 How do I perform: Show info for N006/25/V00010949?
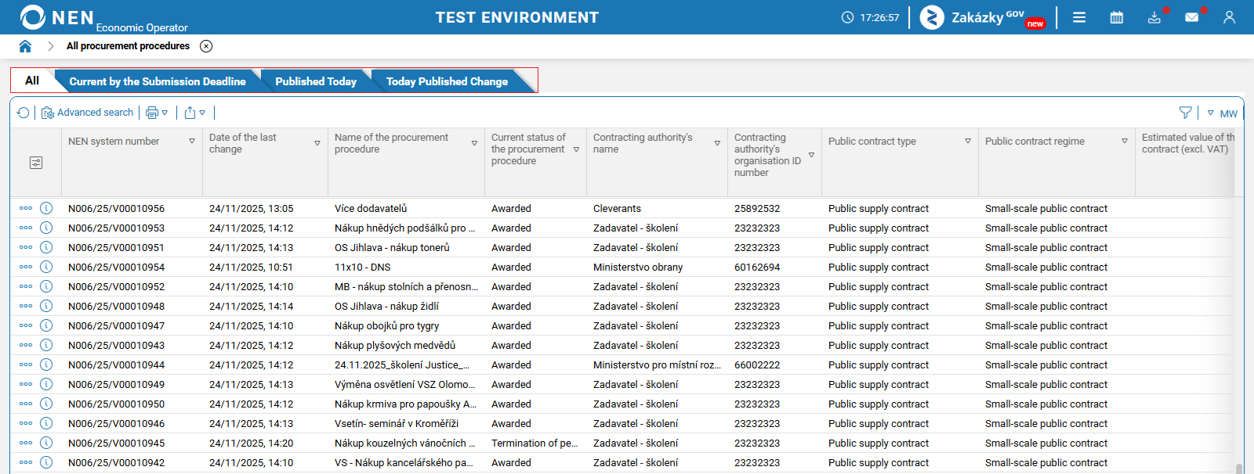point(46,384)
